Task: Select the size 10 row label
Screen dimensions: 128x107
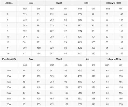Action: coord(8,37)
